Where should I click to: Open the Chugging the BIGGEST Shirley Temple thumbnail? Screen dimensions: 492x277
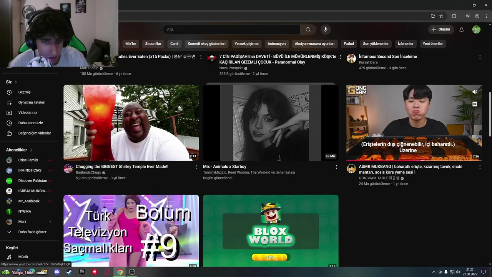(131, 123)
